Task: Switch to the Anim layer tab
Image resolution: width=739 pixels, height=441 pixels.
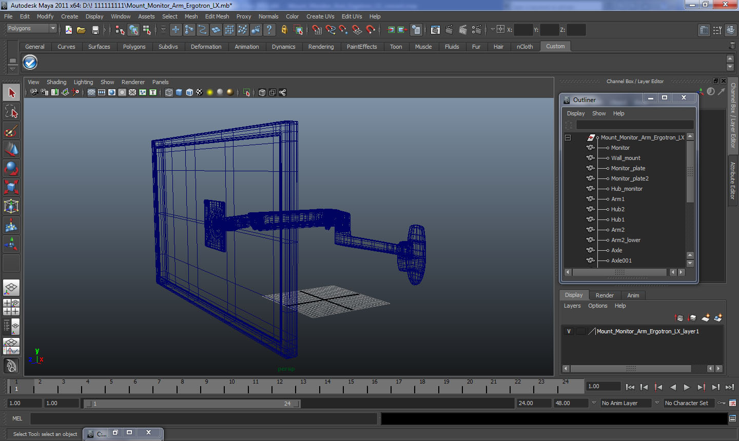Action: (x=633, y=295)
